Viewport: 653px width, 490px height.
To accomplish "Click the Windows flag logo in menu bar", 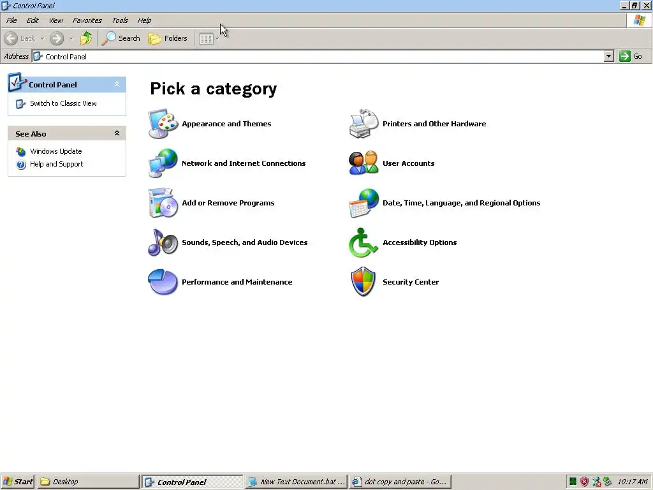I will [639, 20].
